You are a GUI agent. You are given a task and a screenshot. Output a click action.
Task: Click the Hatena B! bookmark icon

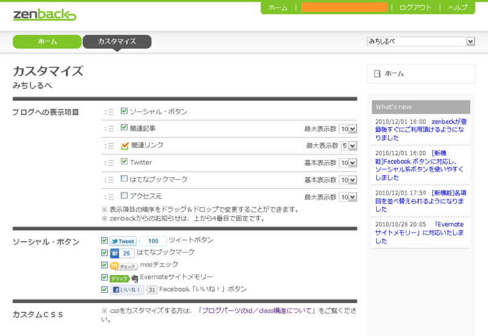pyautogui.click(x=115, y=253)
